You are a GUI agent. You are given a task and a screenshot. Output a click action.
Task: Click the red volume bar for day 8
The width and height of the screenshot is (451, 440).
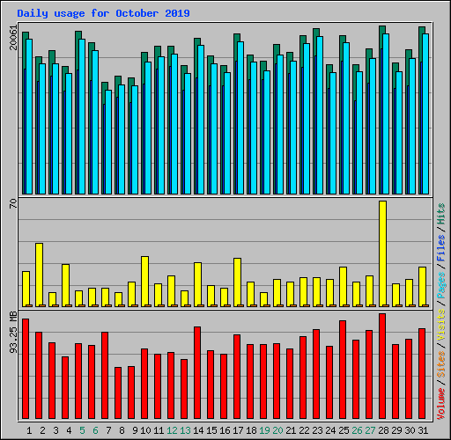click(x=118, y=392)
